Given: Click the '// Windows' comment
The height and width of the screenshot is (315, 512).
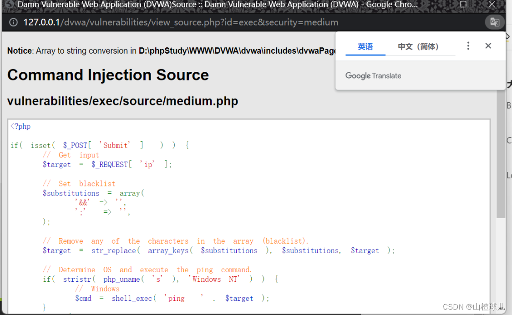Looking at the screenshot, I should [97, 289].
